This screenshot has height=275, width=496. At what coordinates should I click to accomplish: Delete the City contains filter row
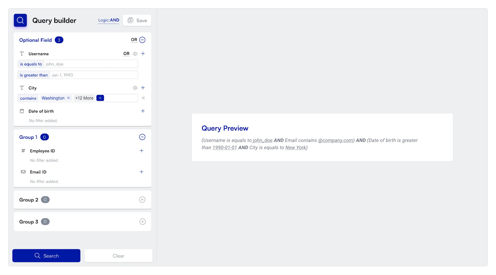pos(143,98)
